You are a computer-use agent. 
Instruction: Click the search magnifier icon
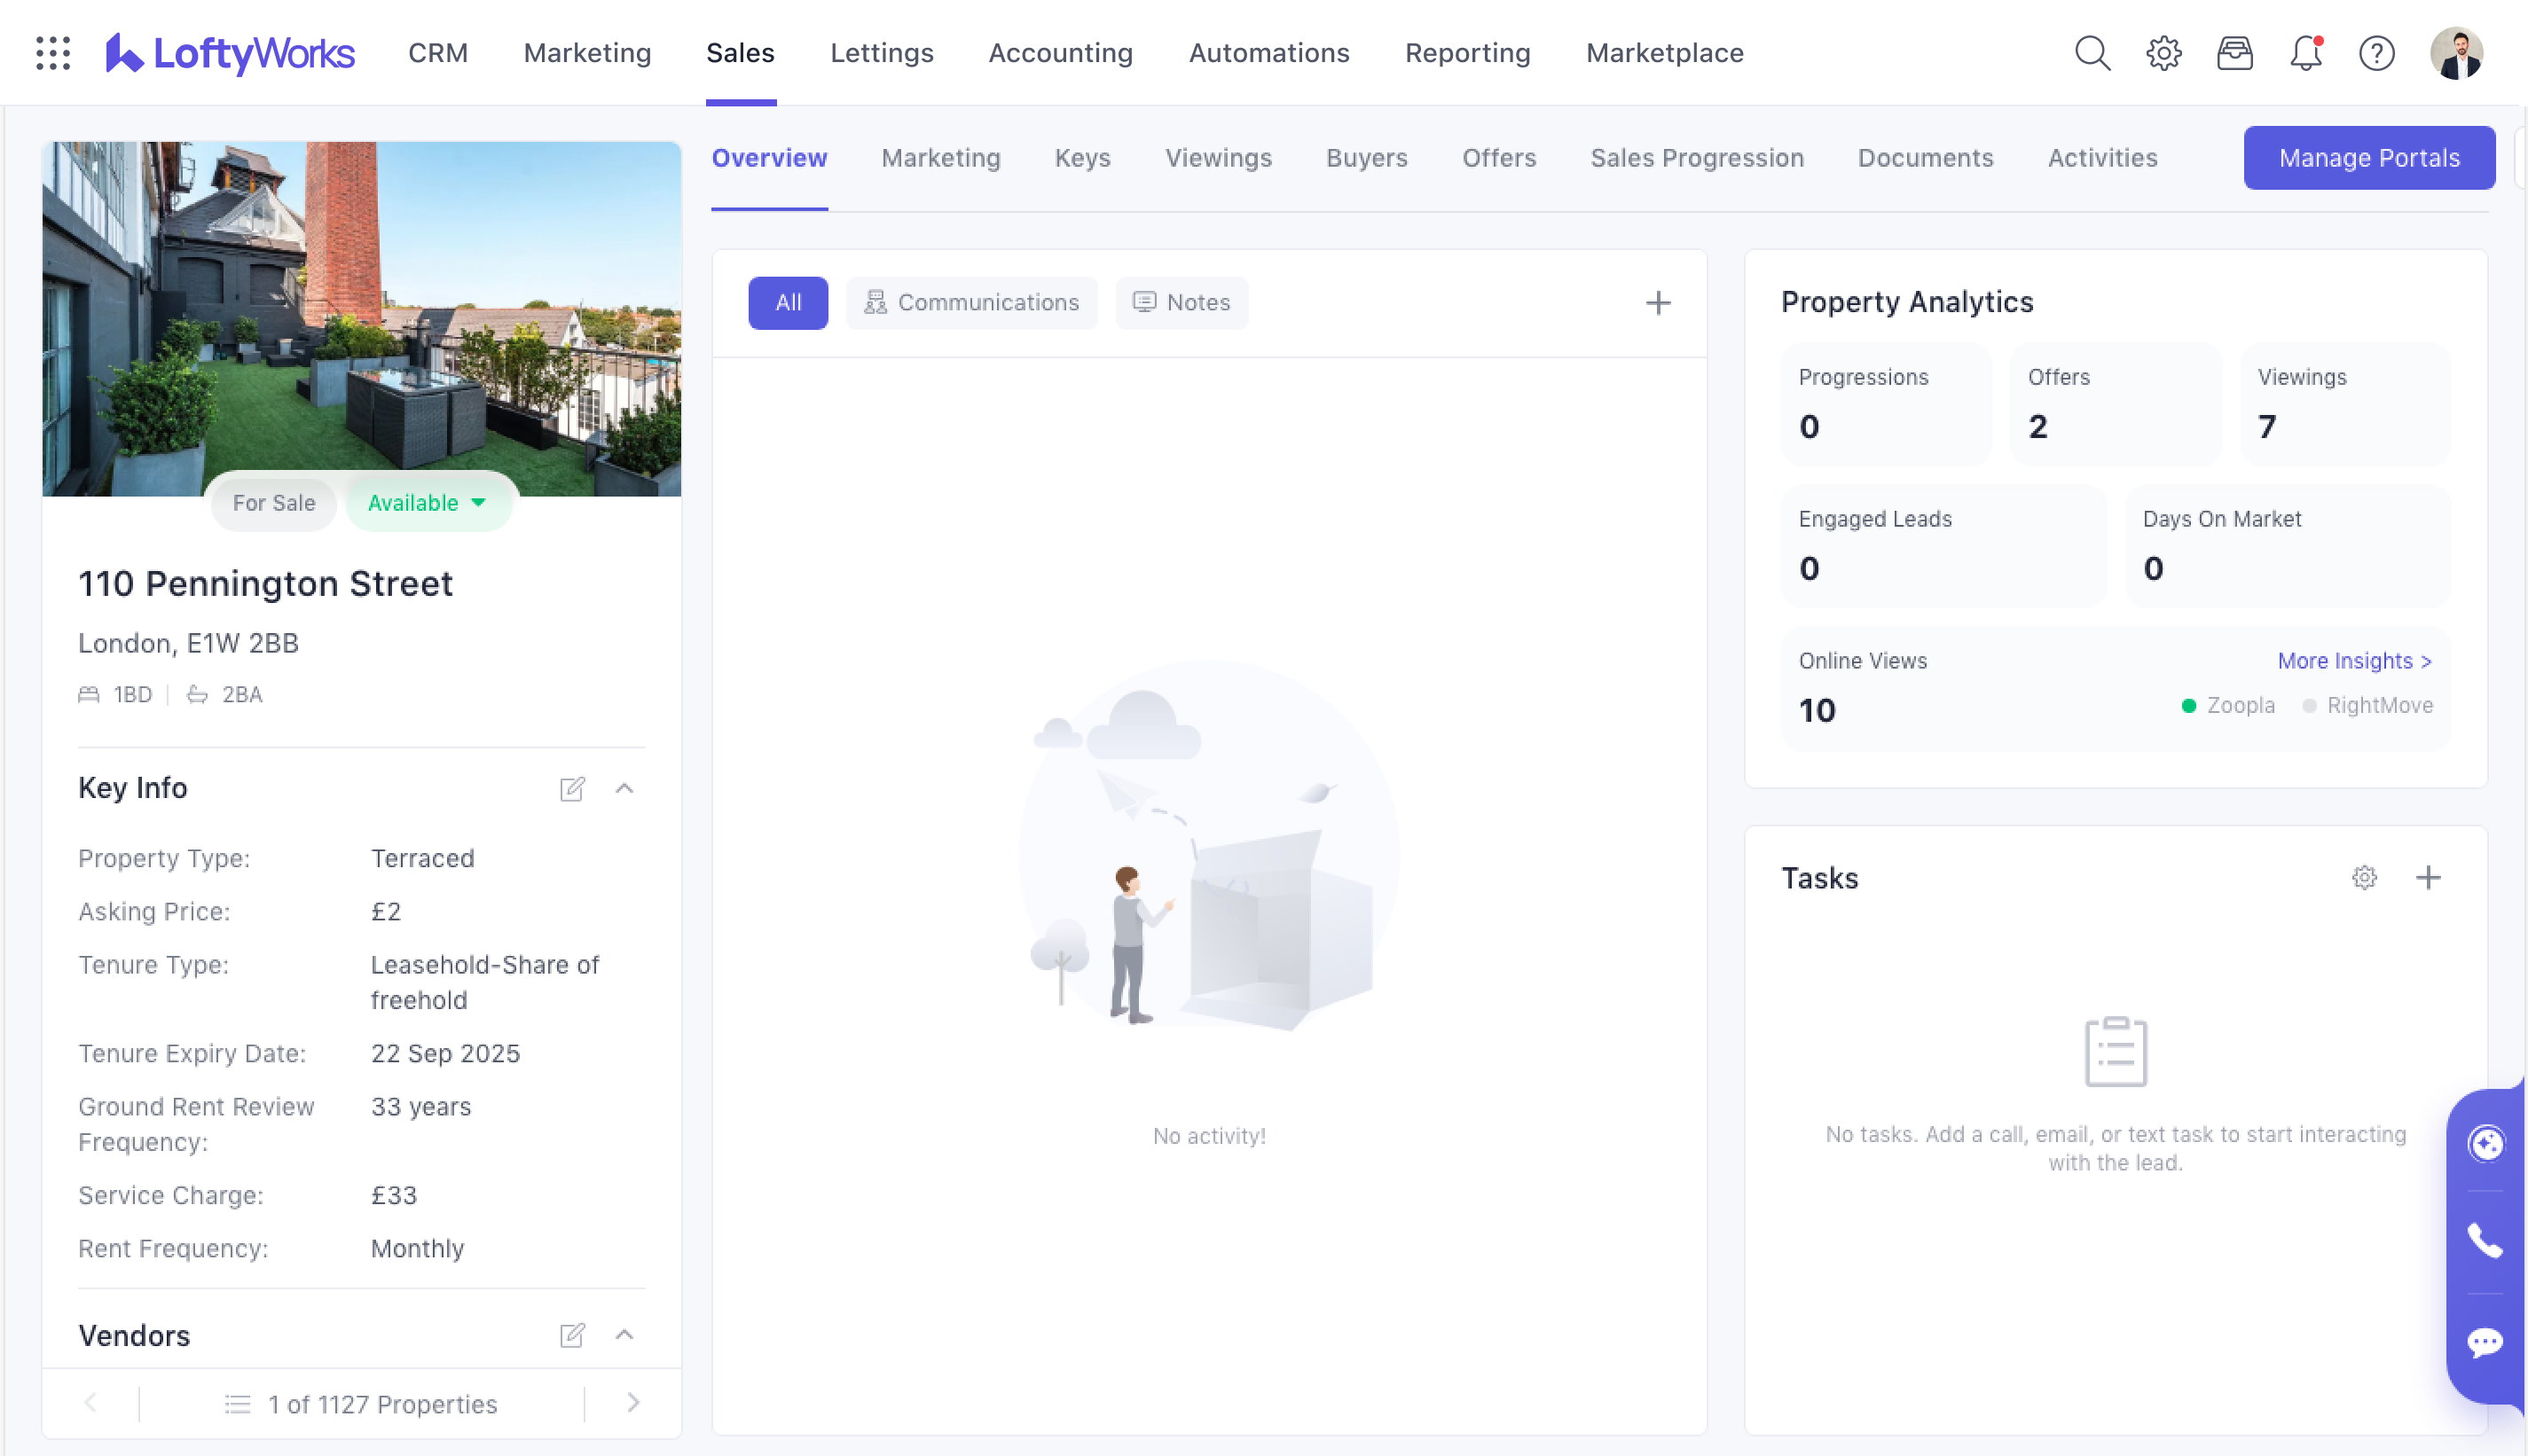[2092, 53]
